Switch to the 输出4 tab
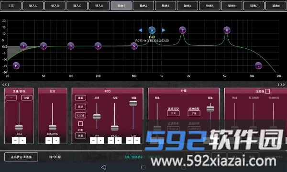Viewport: 287px width, 172px height. (188, 6)
